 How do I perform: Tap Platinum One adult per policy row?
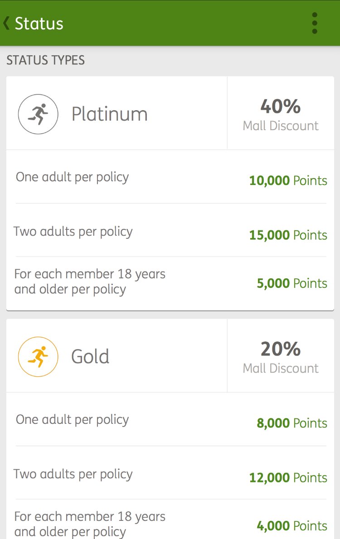coord(170,177)
